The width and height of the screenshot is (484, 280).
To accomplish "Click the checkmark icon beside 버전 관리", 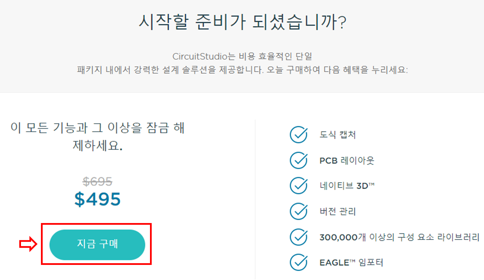I will (x=299, y=211).
